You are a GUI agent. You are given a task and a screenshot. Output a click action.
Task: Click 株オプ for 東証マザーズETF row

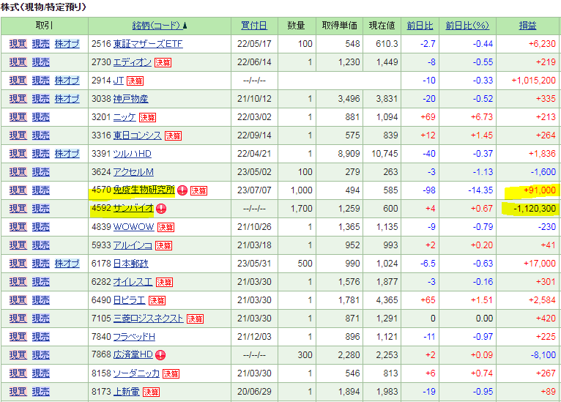coord(67,44)
